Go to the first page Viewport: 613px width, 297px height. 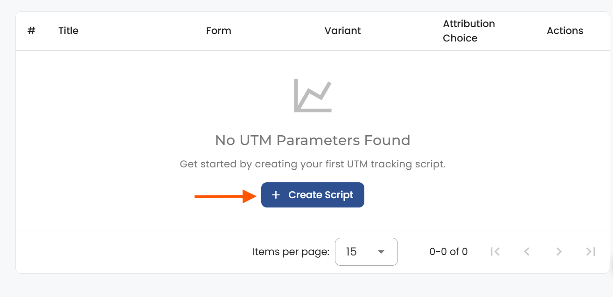click(495, 252)
